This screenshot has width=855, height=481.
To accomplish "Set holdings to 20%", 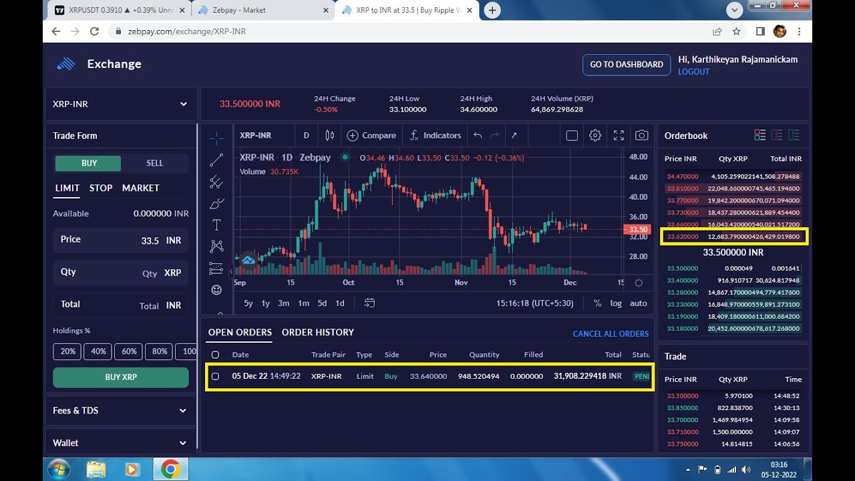I will (x=68, y=351).
